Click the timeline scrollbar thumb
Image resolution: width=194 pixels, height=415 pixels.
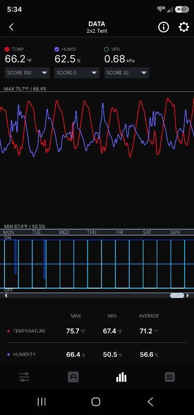(x=177, y=295)
